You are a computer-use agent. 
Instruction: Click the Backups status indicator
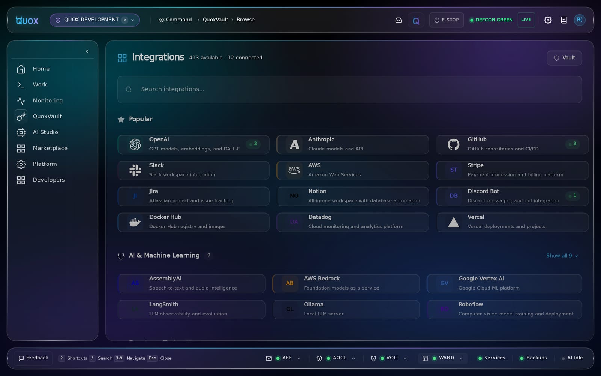(x=533, y=358)
